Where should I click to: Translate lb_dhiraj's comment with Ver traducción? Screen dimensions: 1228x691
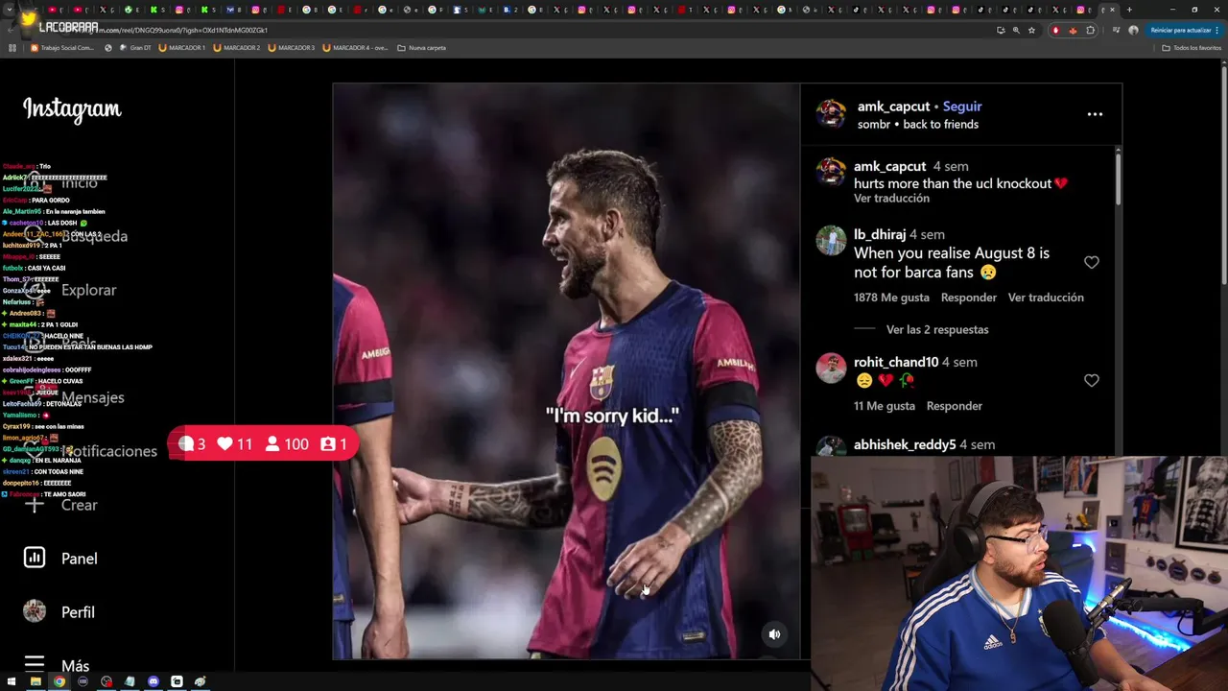(x=1046, y=298)
